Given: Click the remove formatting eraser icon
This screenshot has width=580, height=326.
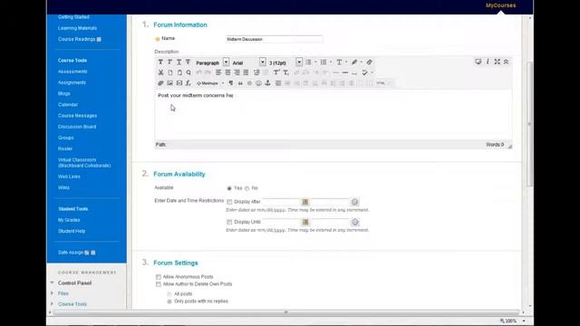Looking at the screenshot, I should pyautogui.click(x=369, y=62).
